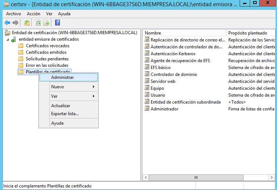The width and height of the screenshot is (277, 190).
Task: Click the Forward arrow toolbar icon
Action: 16,23
